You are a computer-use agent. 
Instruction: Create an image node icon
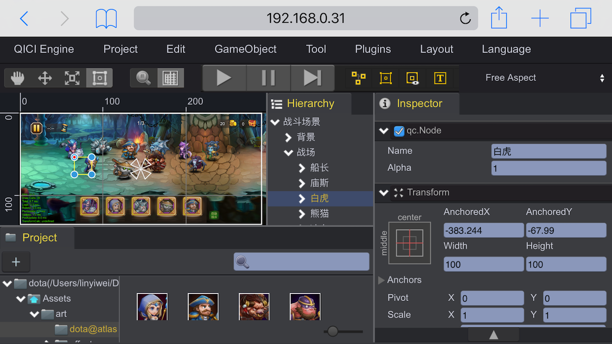tap(386, 78)
